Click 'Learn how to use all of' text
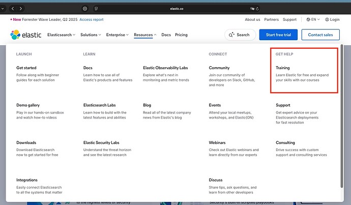The height and width of the screenshot is (205, 351). 101,75
